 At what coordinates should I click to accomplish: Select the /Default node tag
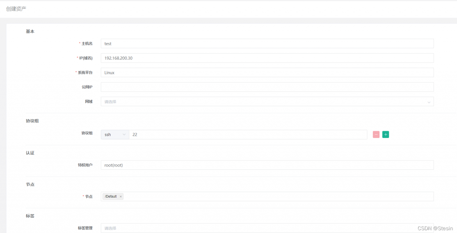(x=111, y=197)
